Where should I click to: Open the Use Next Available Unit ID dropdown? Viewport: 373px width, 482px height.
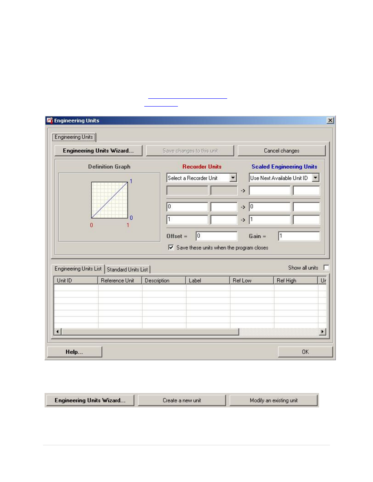316,178
